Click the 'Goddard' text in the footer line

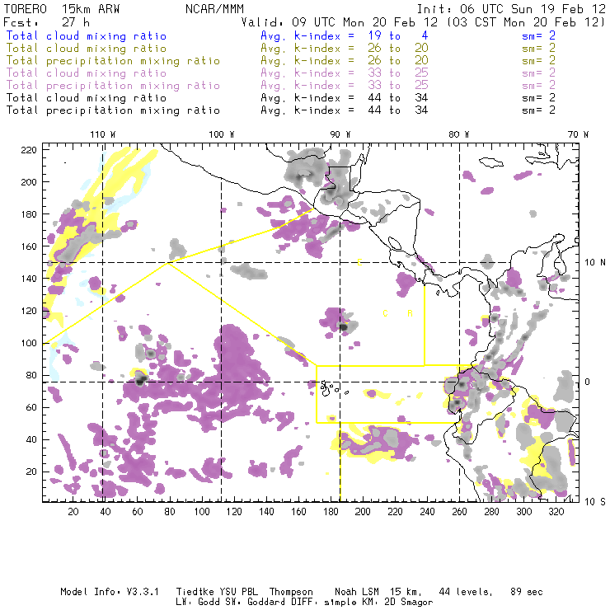pyautogui.click(x=266, y=603)
